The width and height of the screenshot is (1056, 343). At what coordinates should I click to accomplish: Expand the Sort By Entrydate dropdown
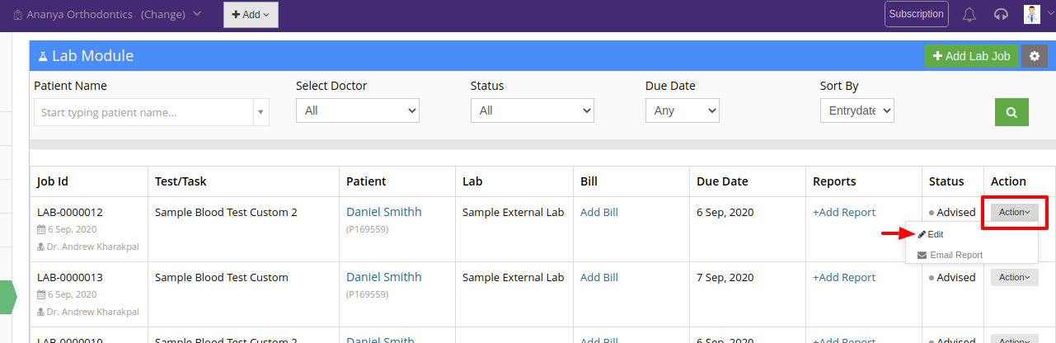pos(857,110)
